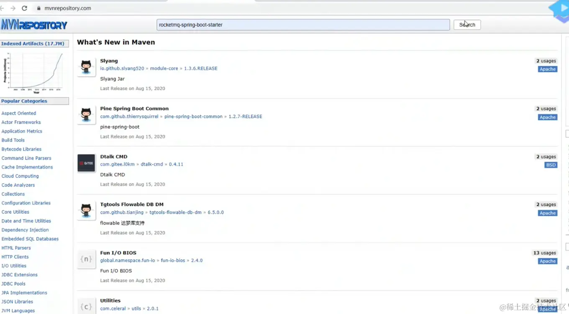The height and width of the screenshot is (314, 569).
Task: Click the Utilities {c} icon
Action: point(86,306)
